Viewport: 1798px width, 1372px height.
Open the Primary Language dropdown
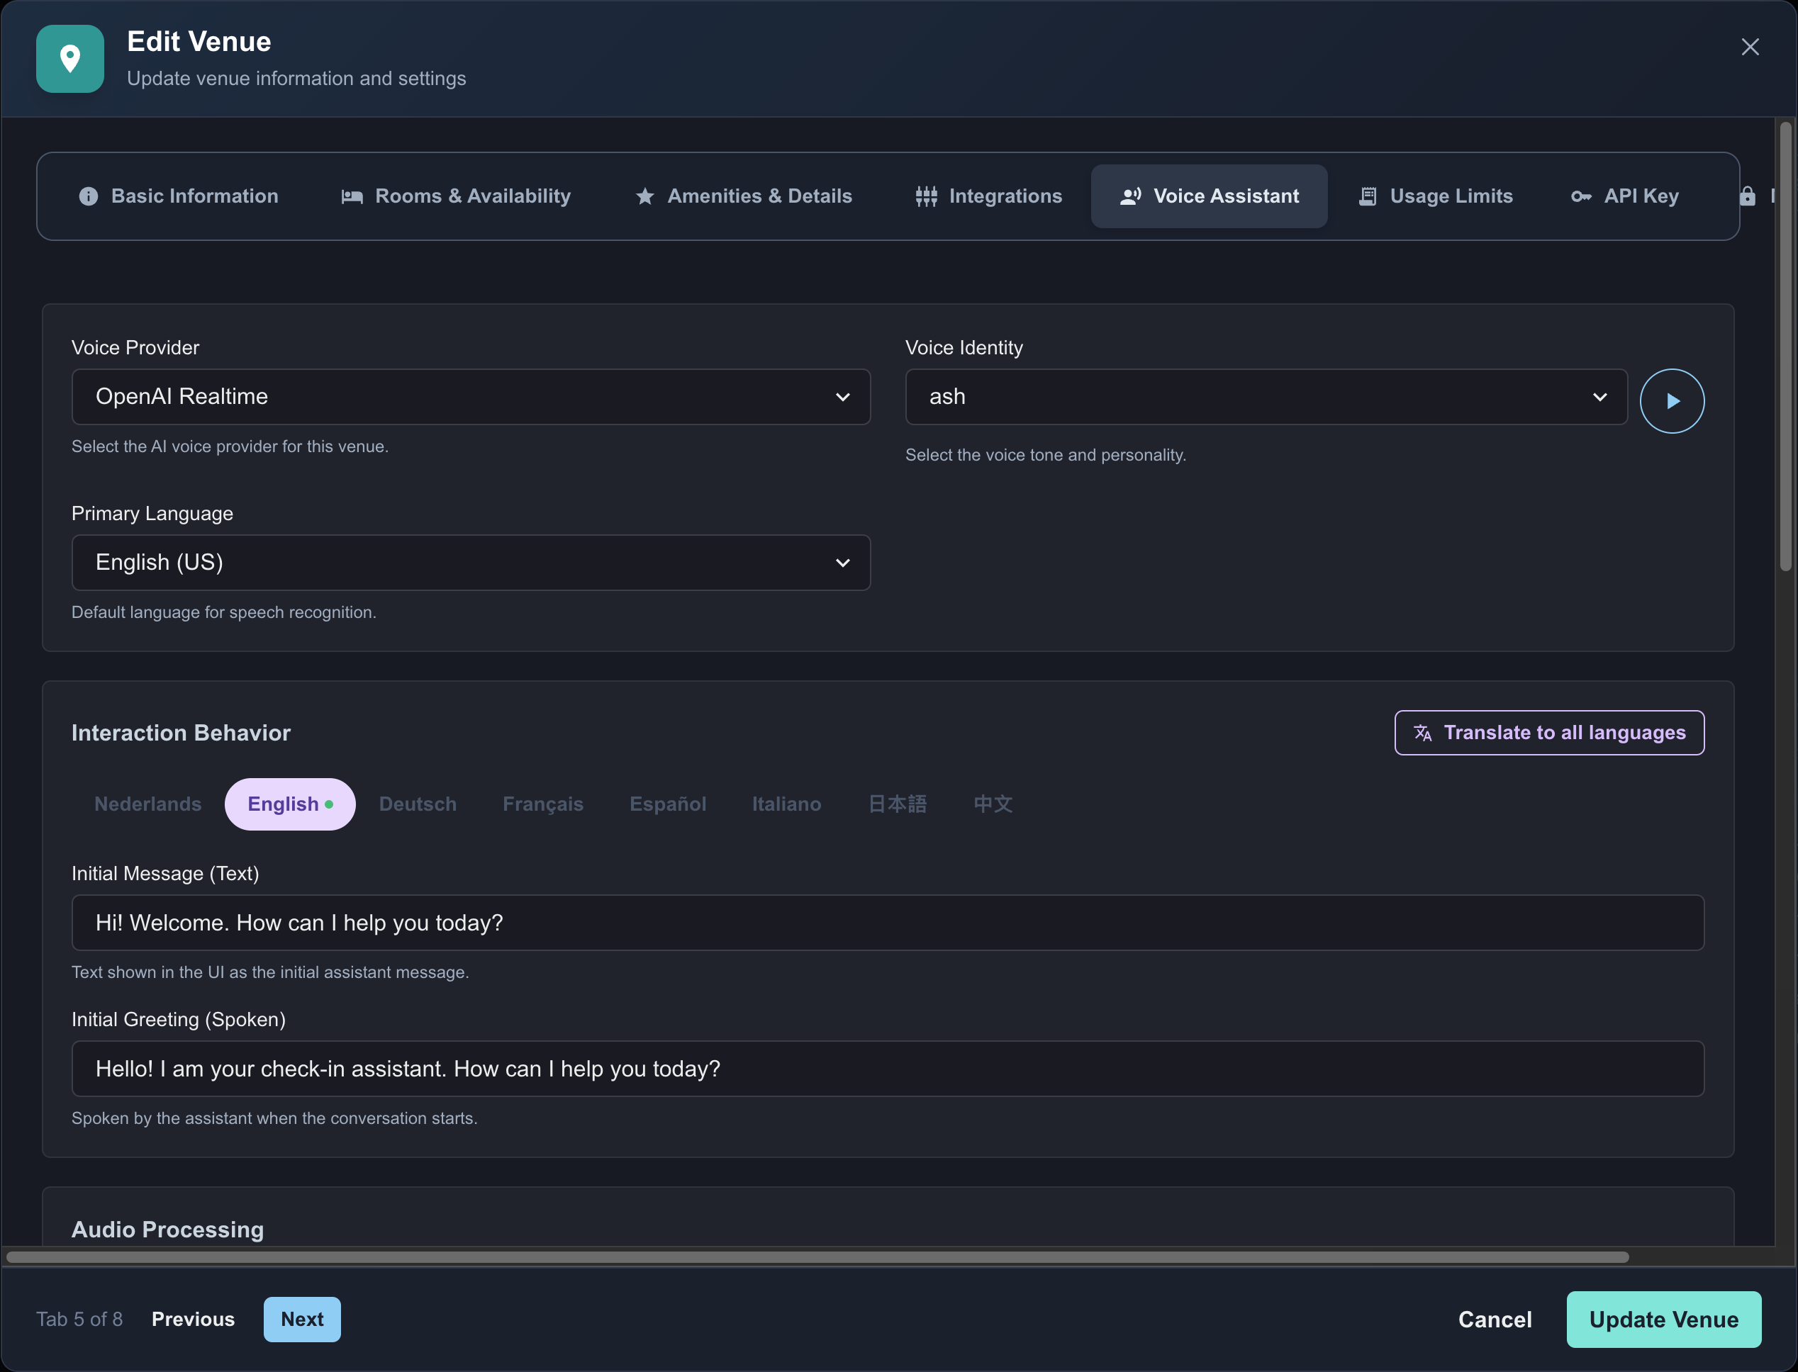click(471, 563)
